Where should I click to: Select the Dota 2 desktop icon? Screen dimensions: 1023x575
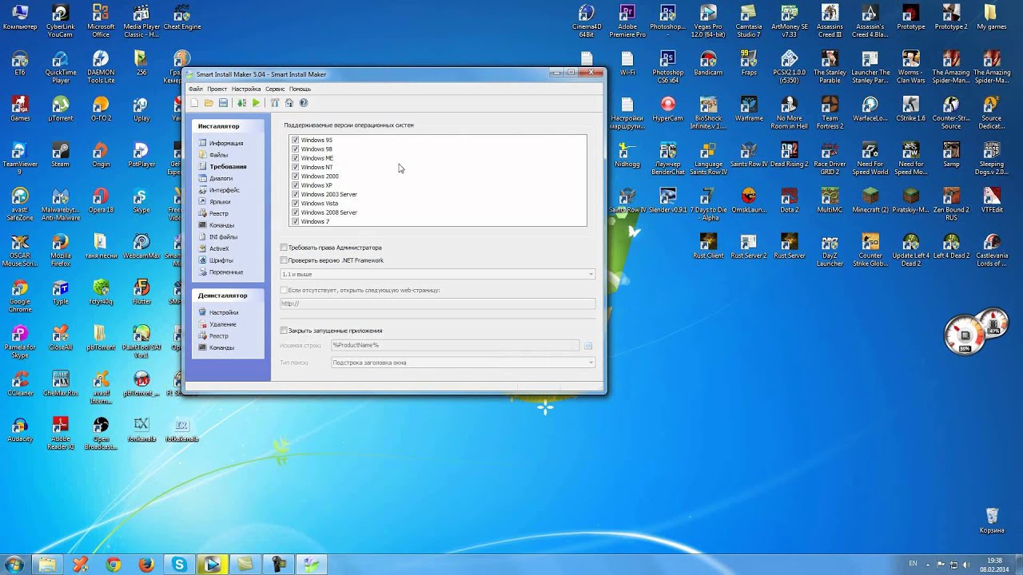tap(789, 200)
